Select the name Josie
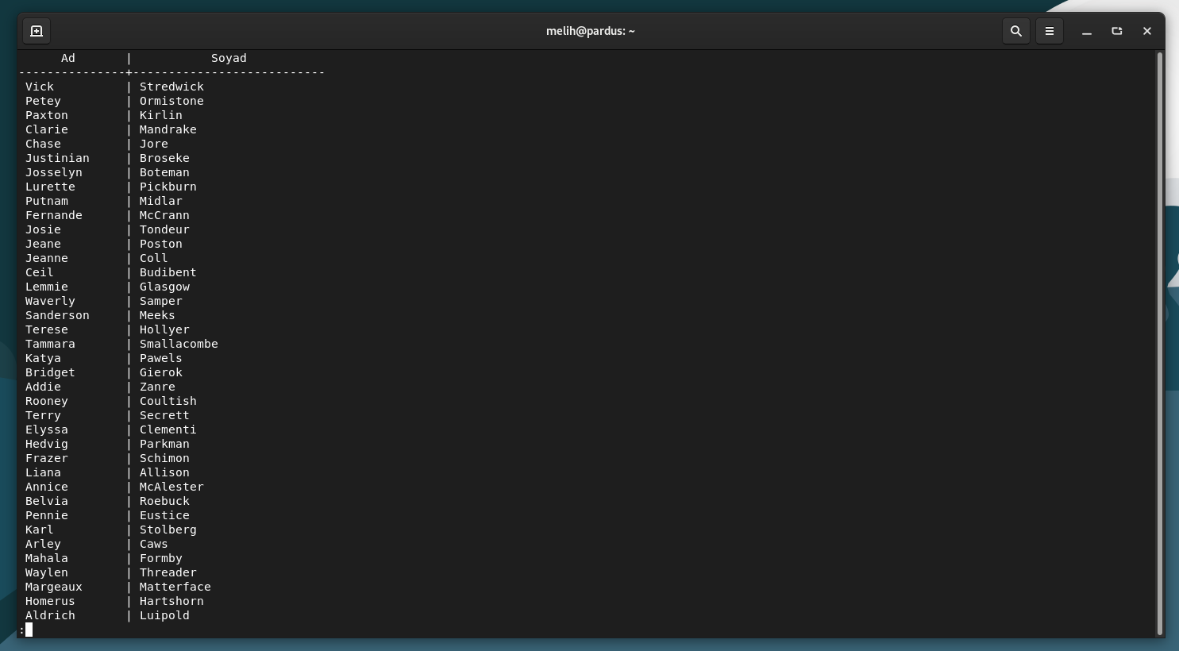Viewport: 1179px width, 651px height. click(x=43, y=229)
